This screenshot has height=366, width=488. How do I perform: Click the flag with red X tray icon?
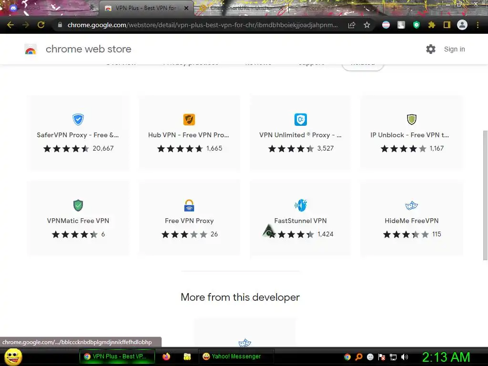[382, 357]
